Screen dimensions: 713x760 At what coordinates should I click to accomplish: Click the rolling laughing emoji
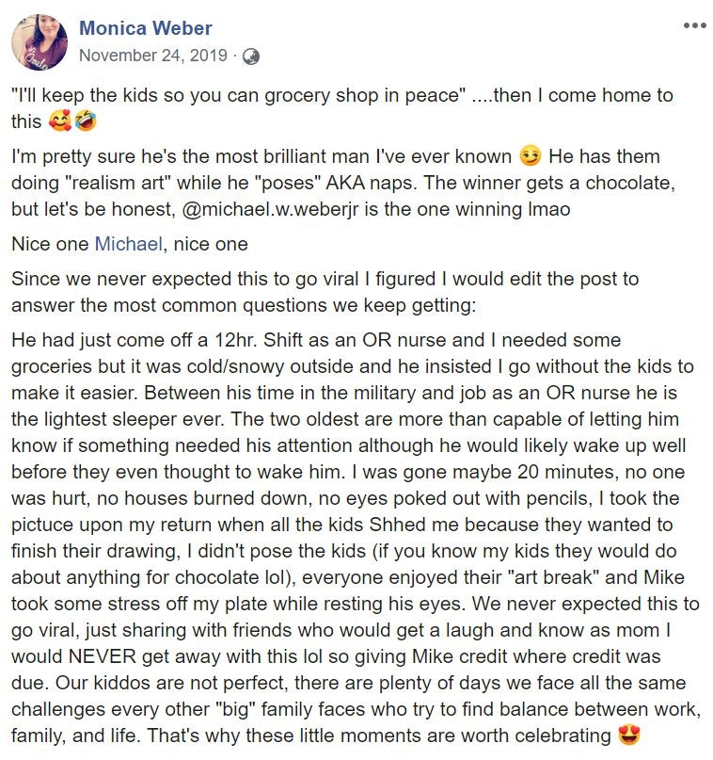point(86,121)
